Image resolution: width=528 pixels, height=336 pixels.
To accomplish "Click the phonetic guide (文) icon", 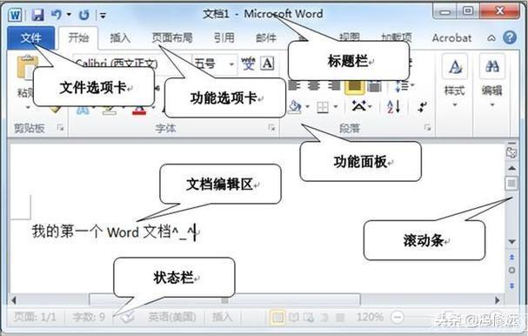I will (248, 64).
